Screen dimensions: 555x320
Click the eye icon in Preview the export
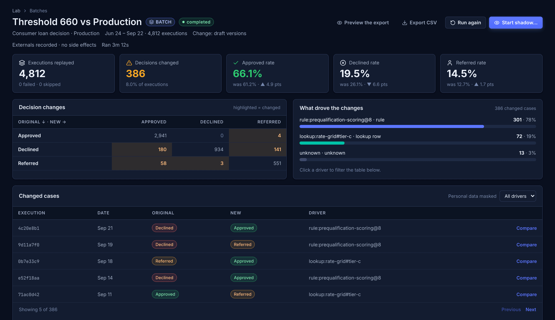coord(339,23)
